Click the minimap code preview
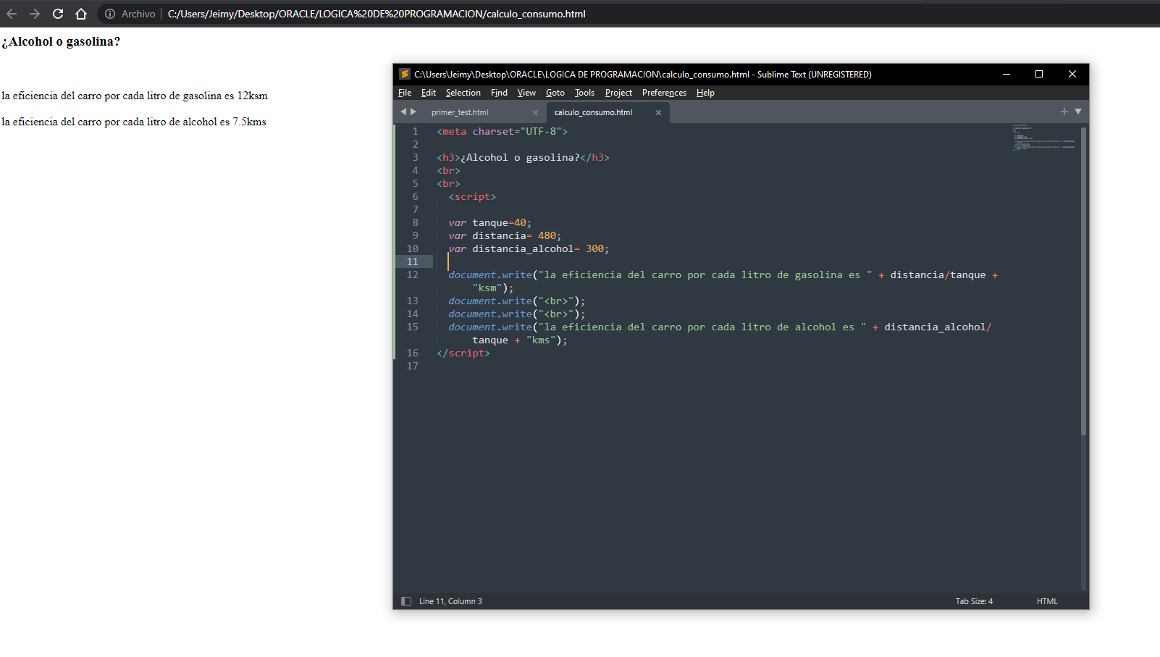Viewport: 1160px width, 657px height. tap(1043, 137)
